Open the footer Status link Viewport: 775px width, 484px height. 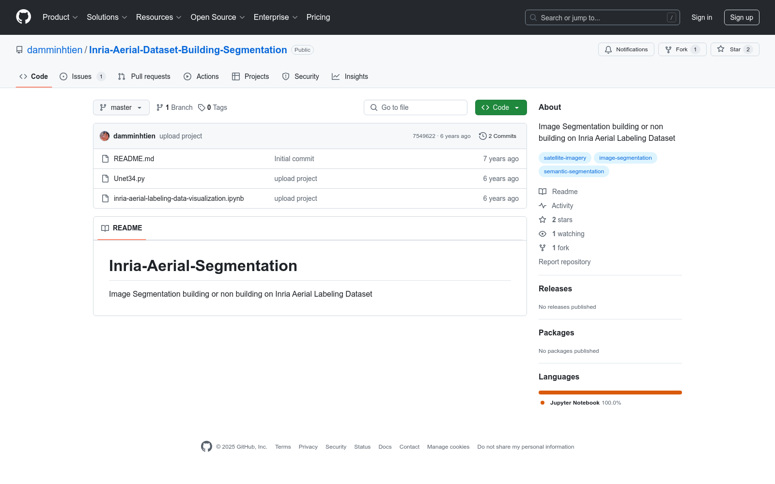pos(362,447)
